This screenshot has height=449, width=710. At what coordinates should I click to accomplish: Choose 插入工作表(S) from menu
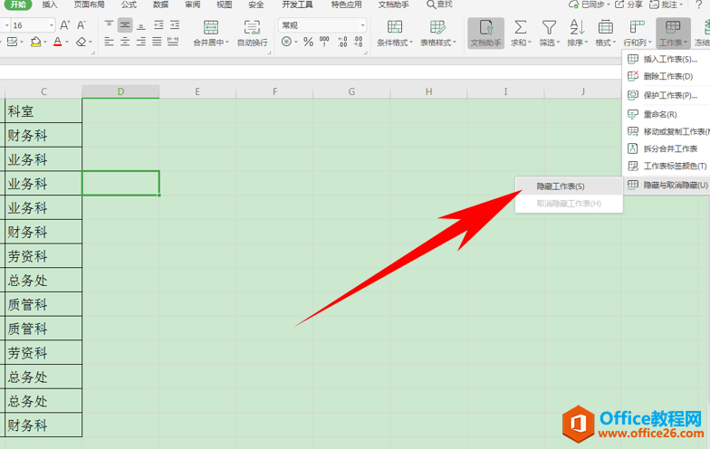click(x=667, y=60)
